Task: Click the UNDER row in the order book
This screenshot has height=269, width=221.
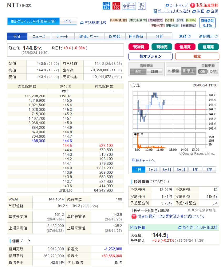Action: [x=65, y=190]
